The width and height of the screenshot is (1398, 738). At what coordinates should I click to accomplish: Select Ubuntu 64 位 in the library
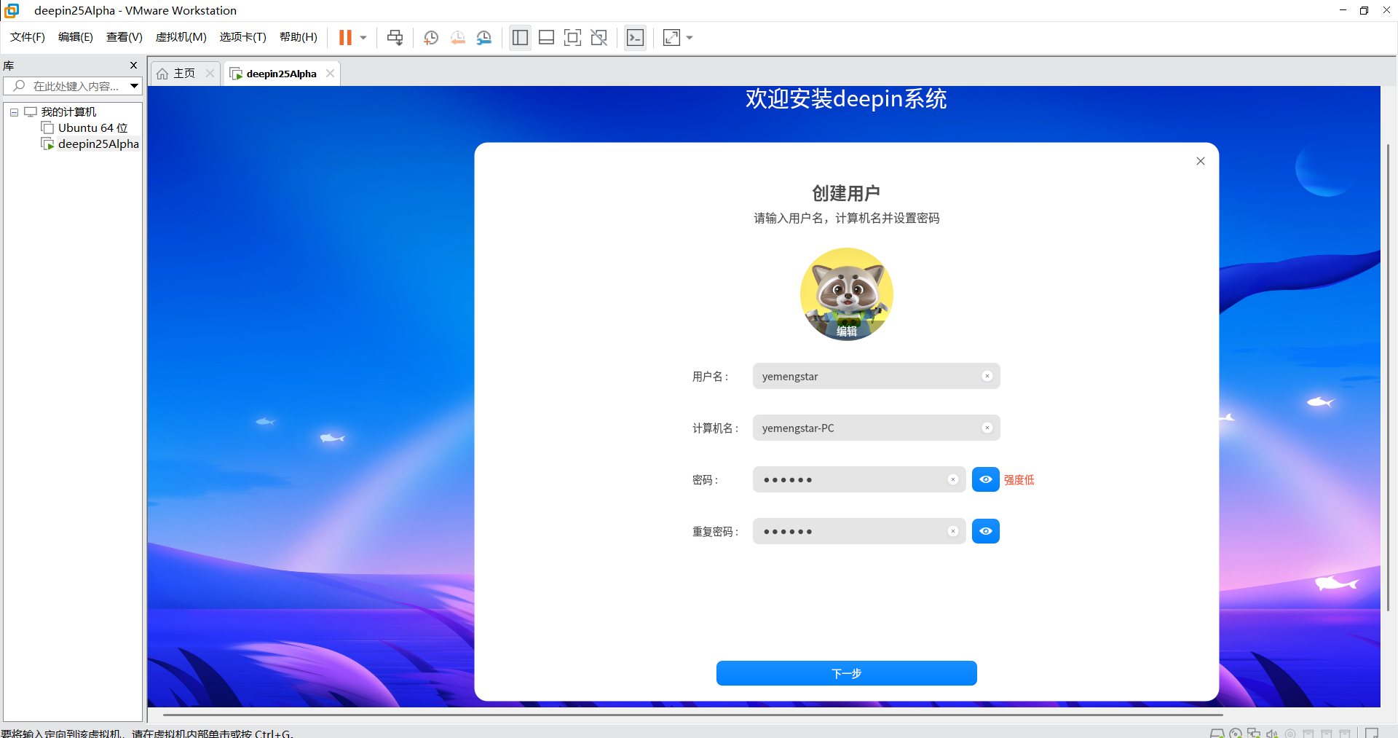(92, 128)
